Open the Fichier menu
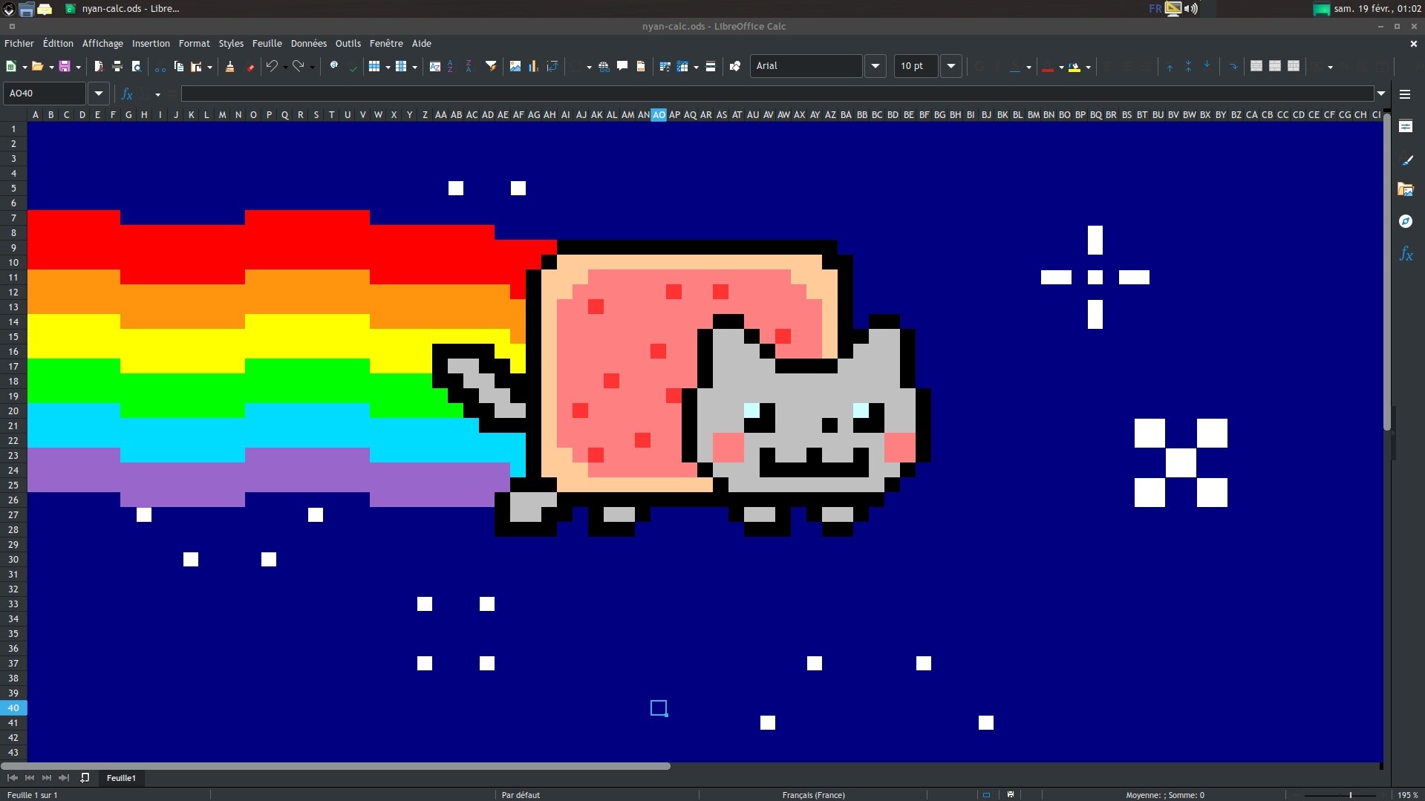Viewport: 1425px width, 801px height. pos(19,44)
